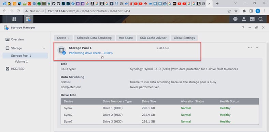Click the 510.5 GB pool capacity
This screenshot has width=269, height=132.
click(x=163, y=48)
